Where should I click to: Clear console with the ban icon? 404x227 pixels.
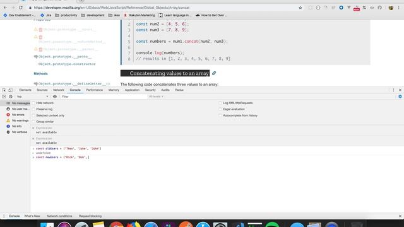(11, 96)
